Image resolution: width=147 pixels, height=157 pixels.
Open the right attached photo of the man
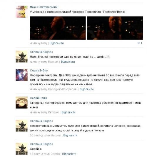click(x=115, y=28)
